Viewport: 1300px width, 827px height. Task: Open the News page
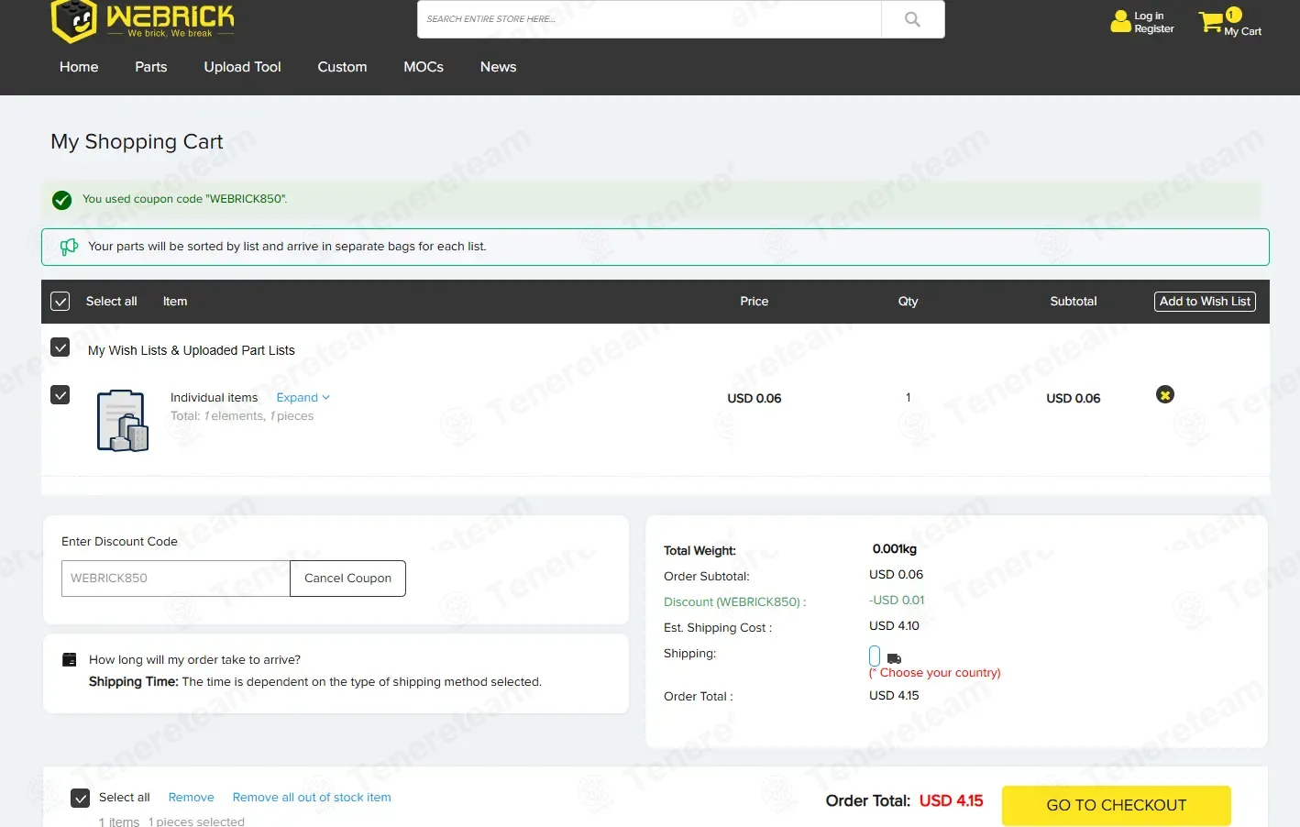[x=498, y=67]
